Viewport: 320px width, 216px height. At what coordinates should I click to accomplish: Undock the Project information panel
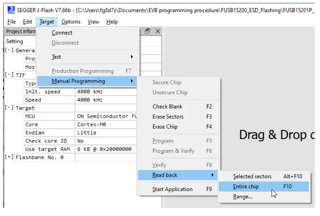tap(147, 31)
